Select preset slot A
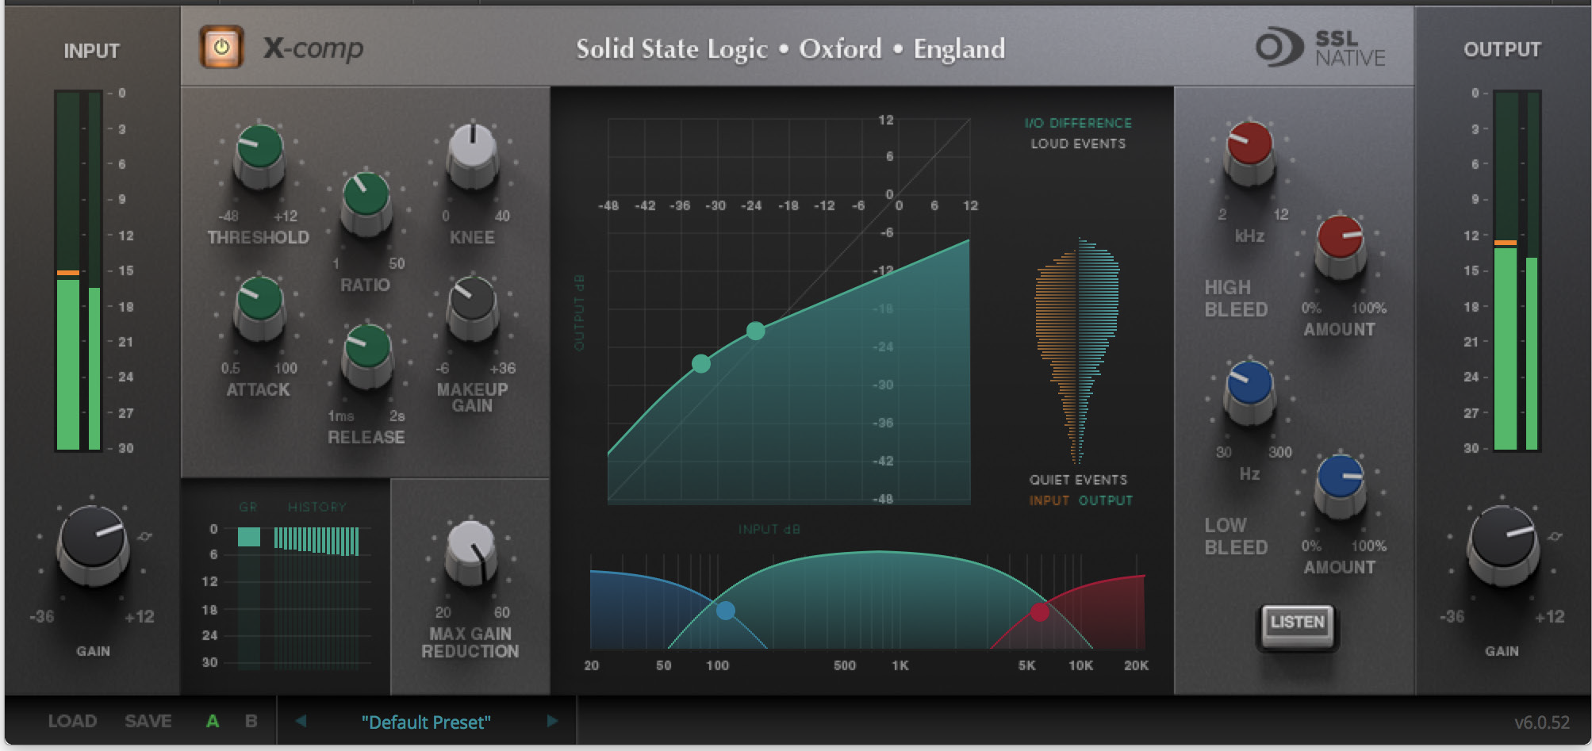 tap(213, 721)
